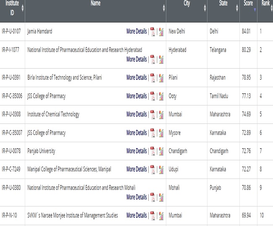
Task: Click the Score column header
Action: coord(248,4)
